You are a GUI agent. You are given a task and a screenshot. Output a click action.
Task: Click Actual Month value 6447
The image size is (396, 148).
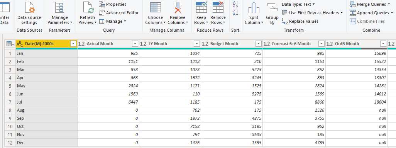click(x=108, y=102)
